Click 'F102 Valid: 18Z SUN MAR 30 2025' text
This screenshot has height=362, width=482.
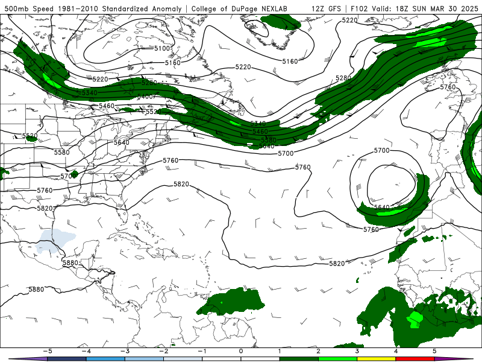click(x=415, y=9)
